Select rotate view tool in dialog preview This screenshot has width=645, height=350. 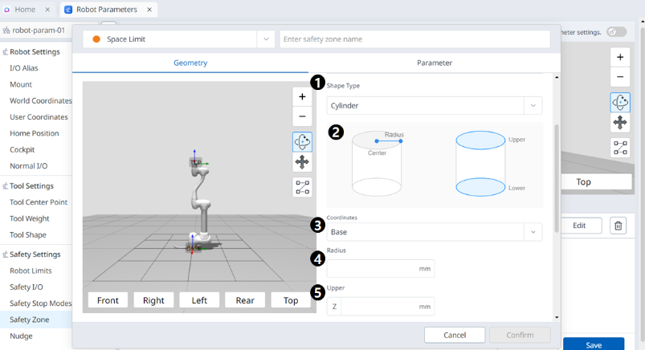point(302,142)
